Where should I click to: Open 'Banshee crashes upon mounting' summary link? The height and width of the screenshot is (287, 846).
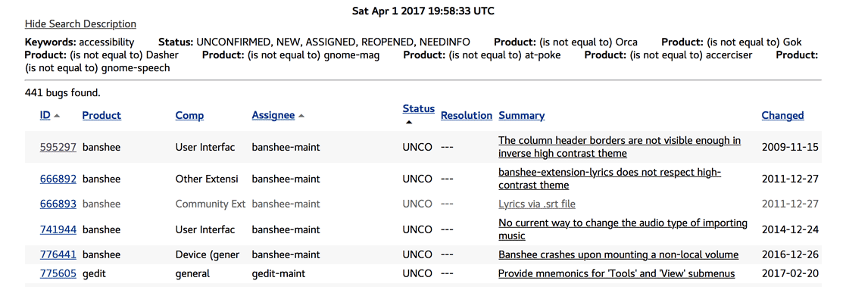tap(618, 254)
